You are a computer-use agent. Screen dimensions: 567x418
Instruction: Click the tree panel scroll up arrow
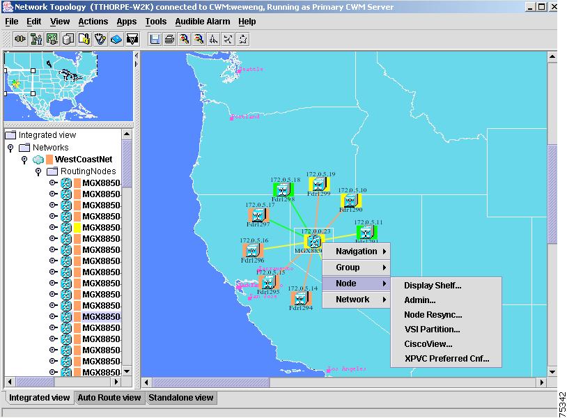127,134
